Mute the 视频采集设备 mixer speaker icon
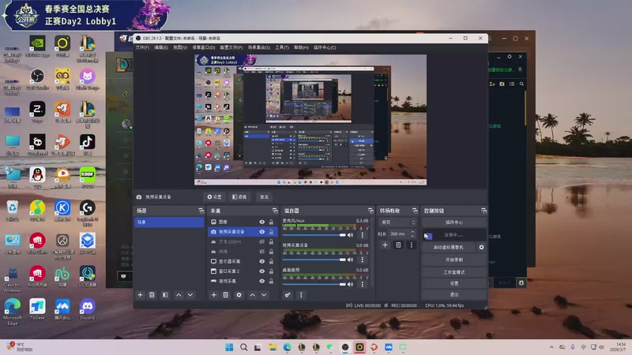This screenshot has width=632, height=355. tap(350, 260)
